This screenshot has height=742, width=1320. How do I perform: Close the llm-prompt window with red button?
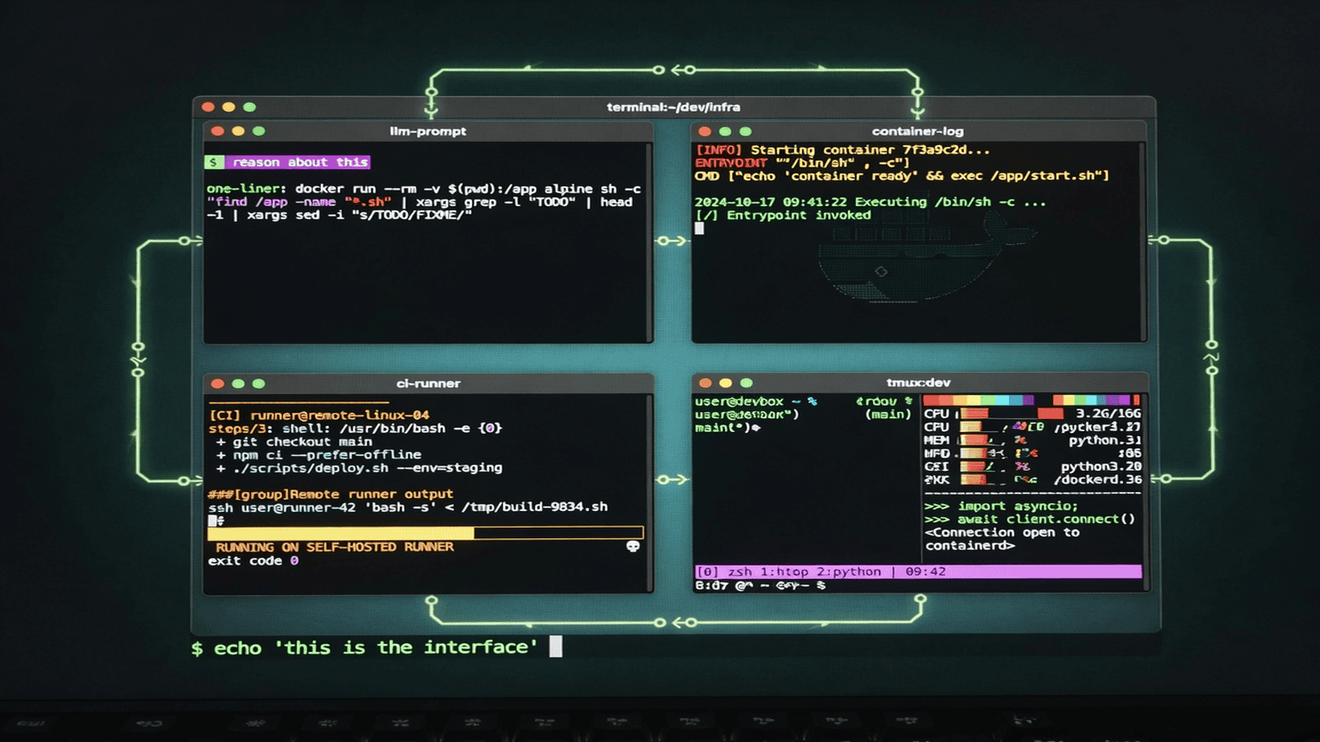[217, 131]
